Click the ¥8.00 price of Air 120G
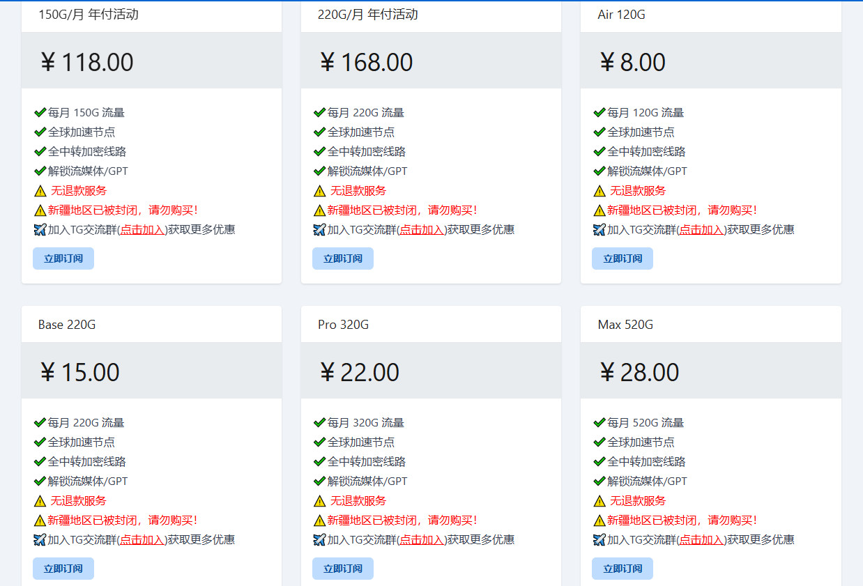Viewport: 863px width, 586px height. tap(632, 62)
